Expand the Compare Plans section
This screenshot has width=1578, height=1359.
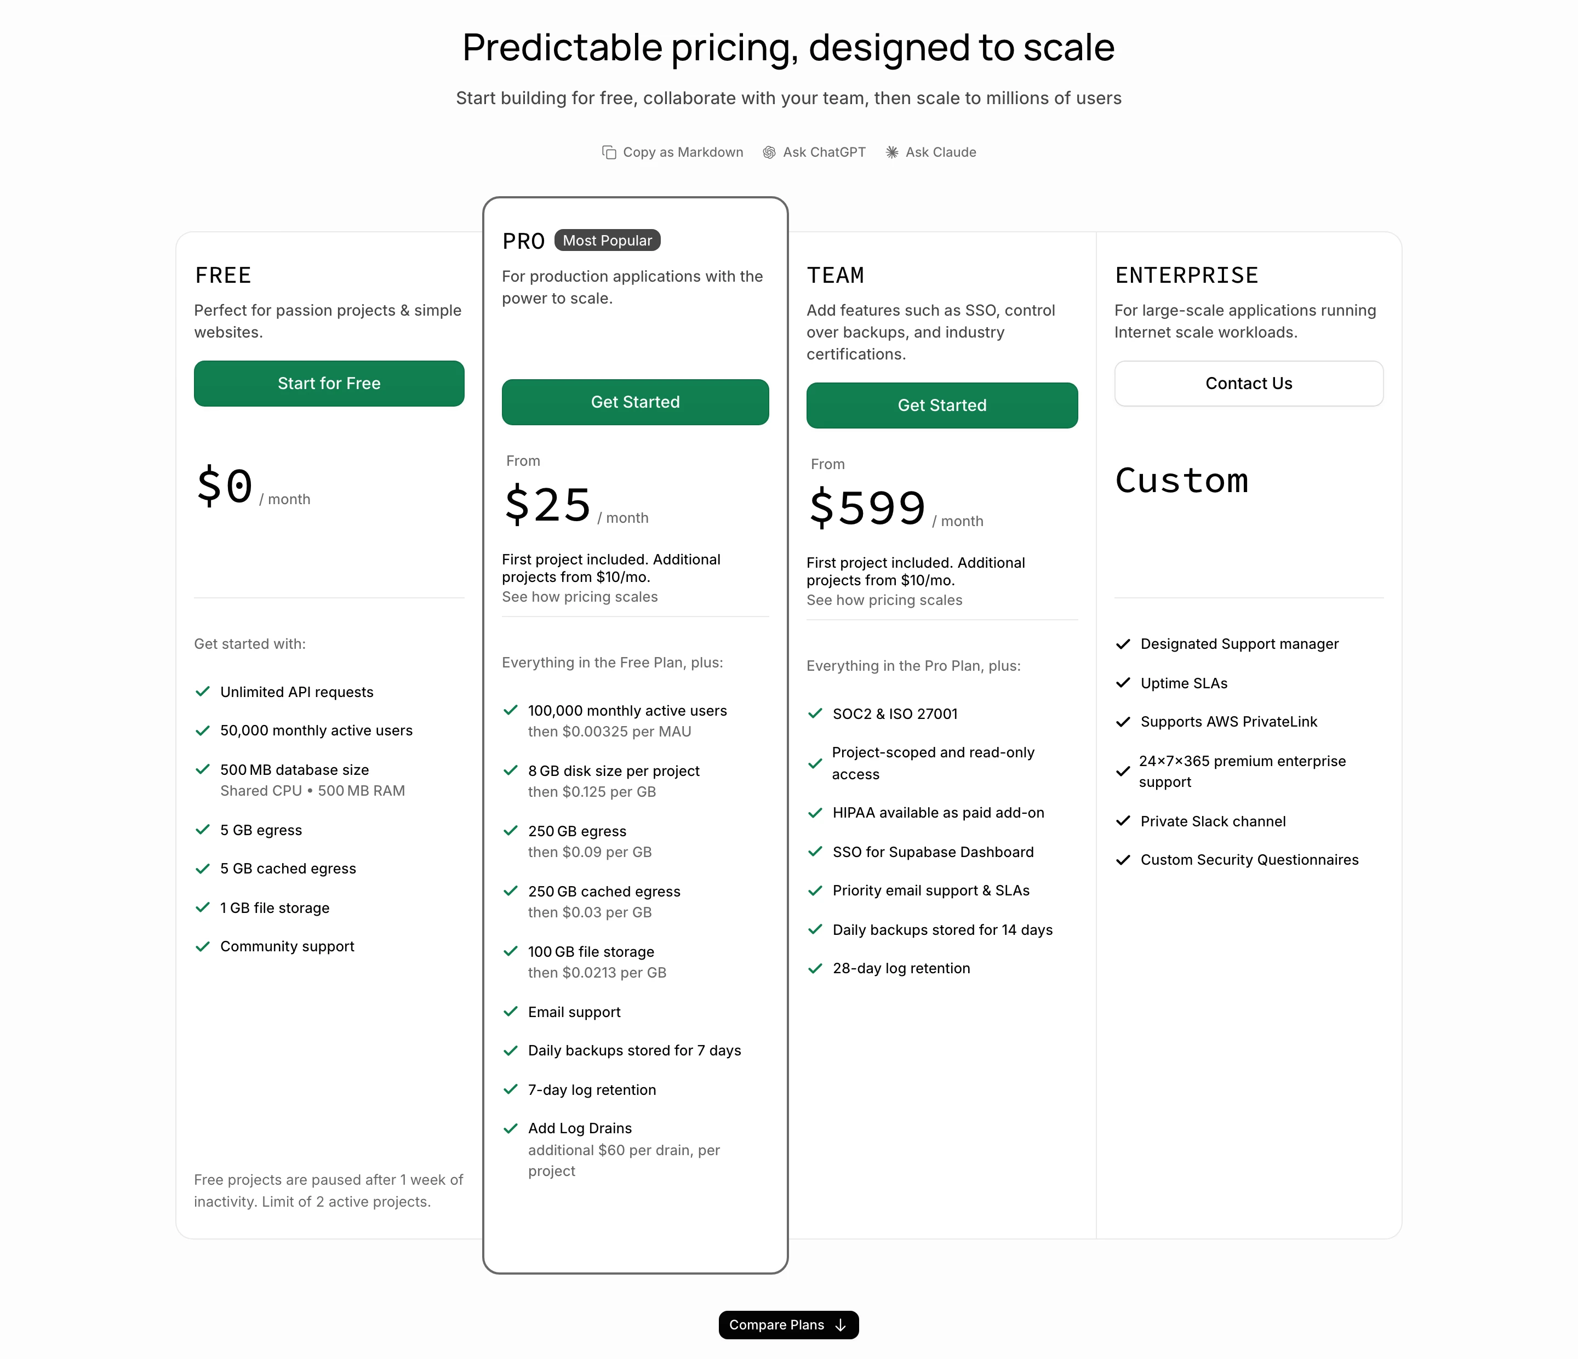coord(788,1326)
